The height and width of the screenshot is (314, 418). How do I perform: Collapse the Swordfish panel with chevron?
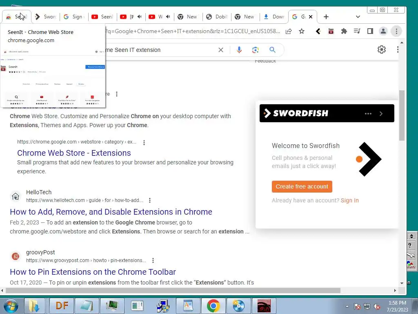pos(381,114)
